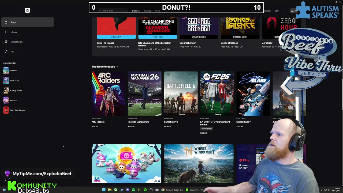The height and width of the screenshot is (193, 343).
Task: Open the Fall Guys promotional banner
Action: 127,164
